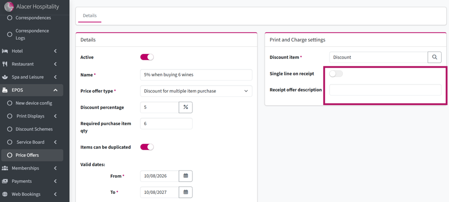Click the circle icon beside Correspondence Logs
Viewport: 449px width, 202px height.
10,34
